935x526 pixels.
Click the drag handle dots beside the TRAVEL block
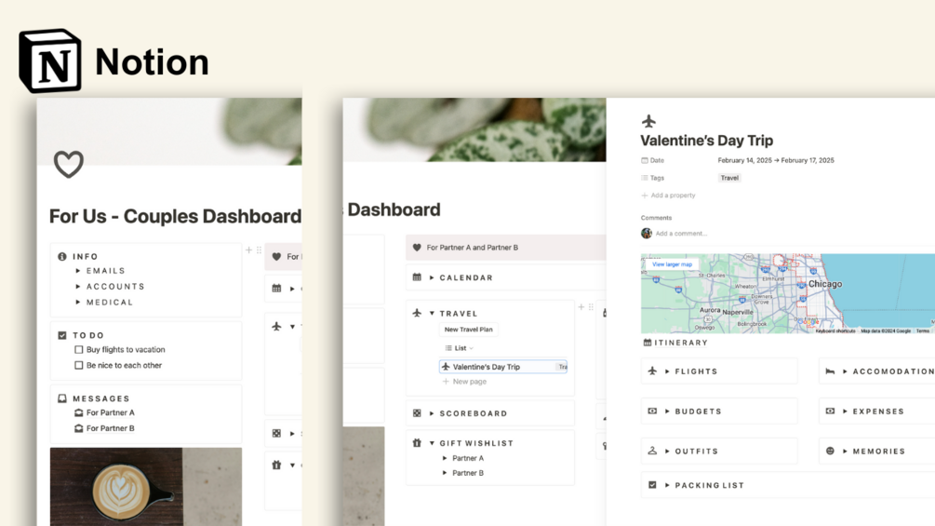point(591,307)
